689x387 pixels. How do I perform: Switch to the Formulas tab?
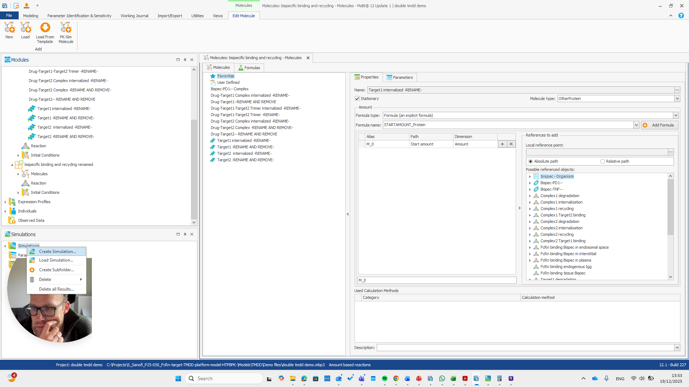pyautogui.click(x=249, y=67)
